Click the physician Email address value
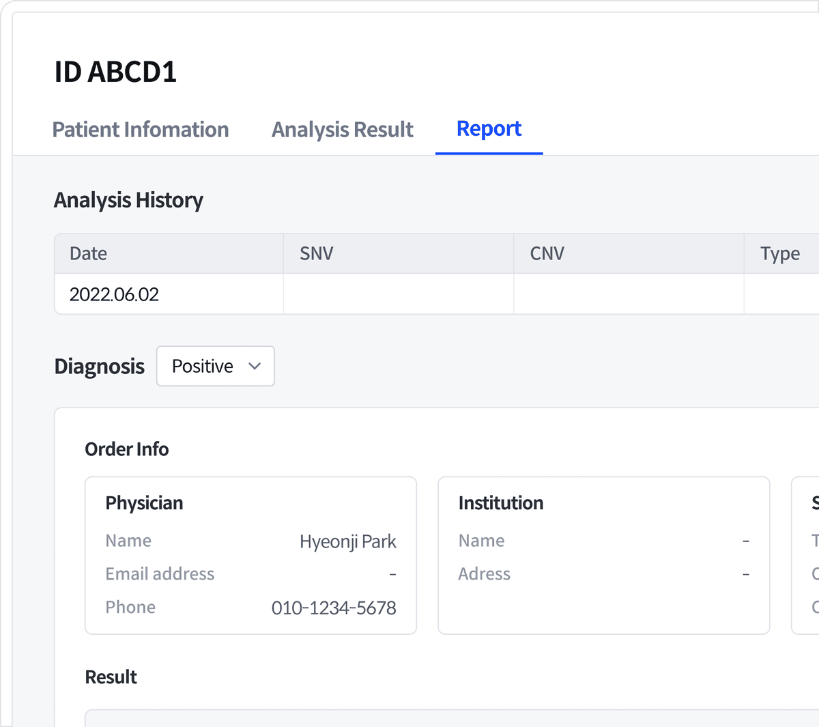This screenshot has width=819, height=727. coord(392,574)
